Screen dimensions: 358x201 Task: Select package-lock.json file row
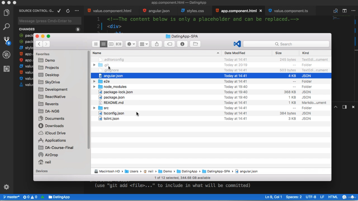211,92
